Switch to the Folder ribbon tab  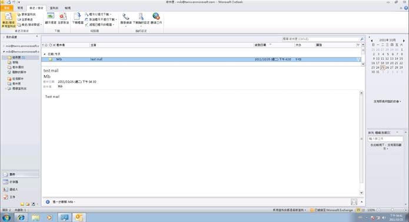[x=54, y=8]
